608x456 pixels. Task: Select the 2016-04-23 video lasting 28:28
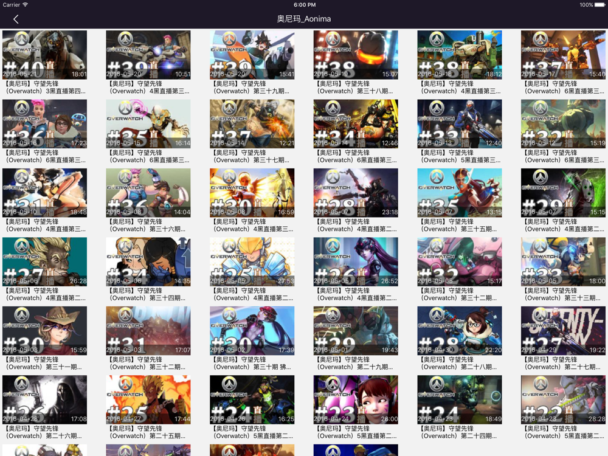[563, 400]
